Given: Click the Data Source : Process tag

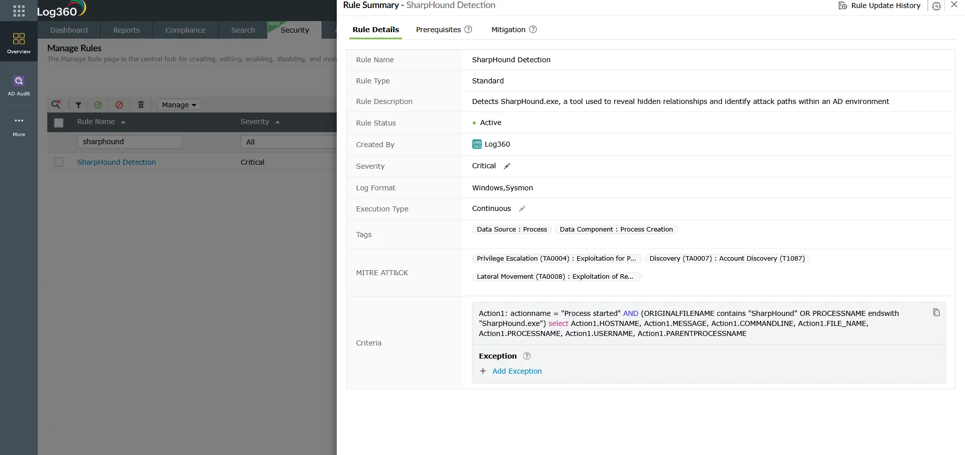Looking at the screenshot, I should 512,230.
